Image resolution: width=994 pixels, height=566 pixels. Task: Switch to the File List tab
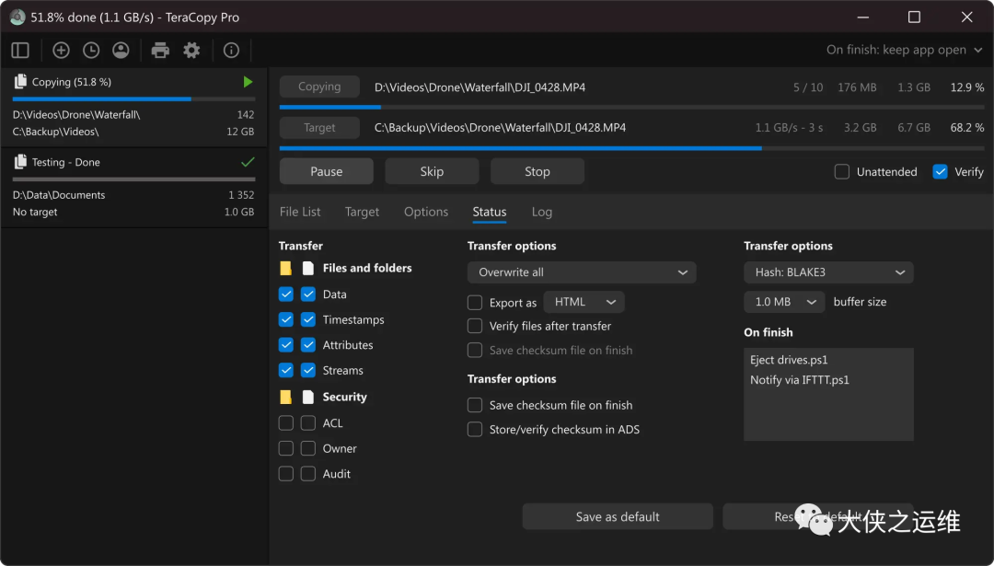click(x=300, y=212)
